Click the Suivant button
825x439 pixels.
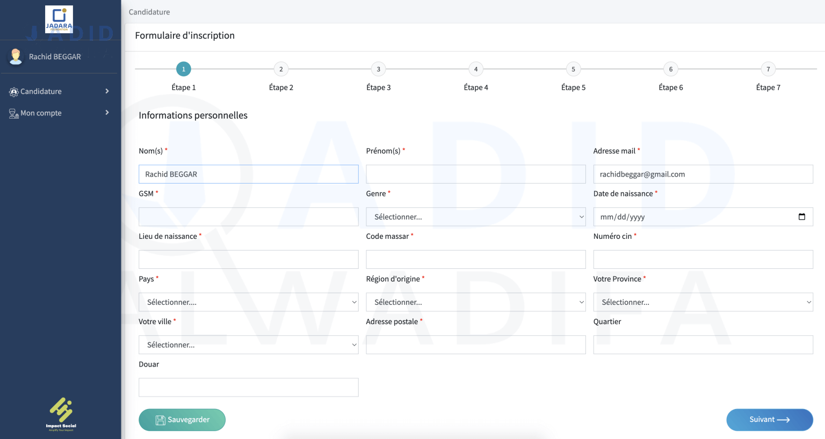[770, 420]
